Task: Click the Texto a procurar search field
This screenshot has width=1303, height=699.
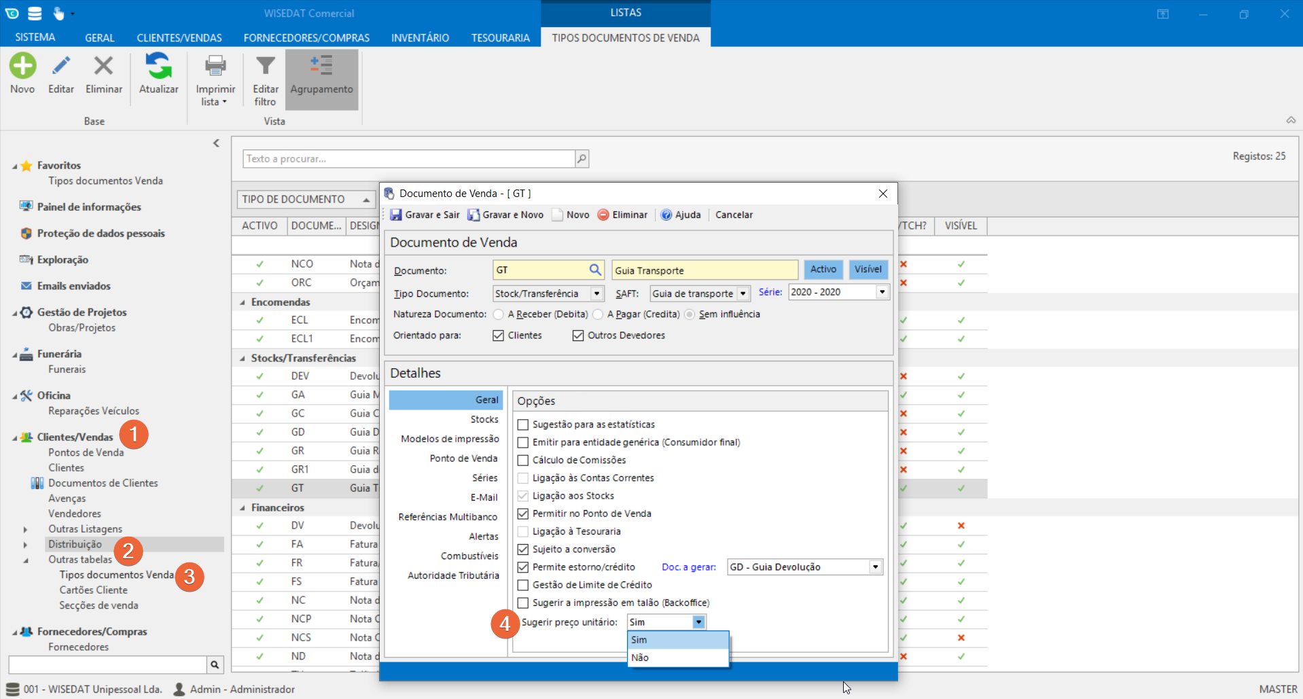Action: coord(409,159)
